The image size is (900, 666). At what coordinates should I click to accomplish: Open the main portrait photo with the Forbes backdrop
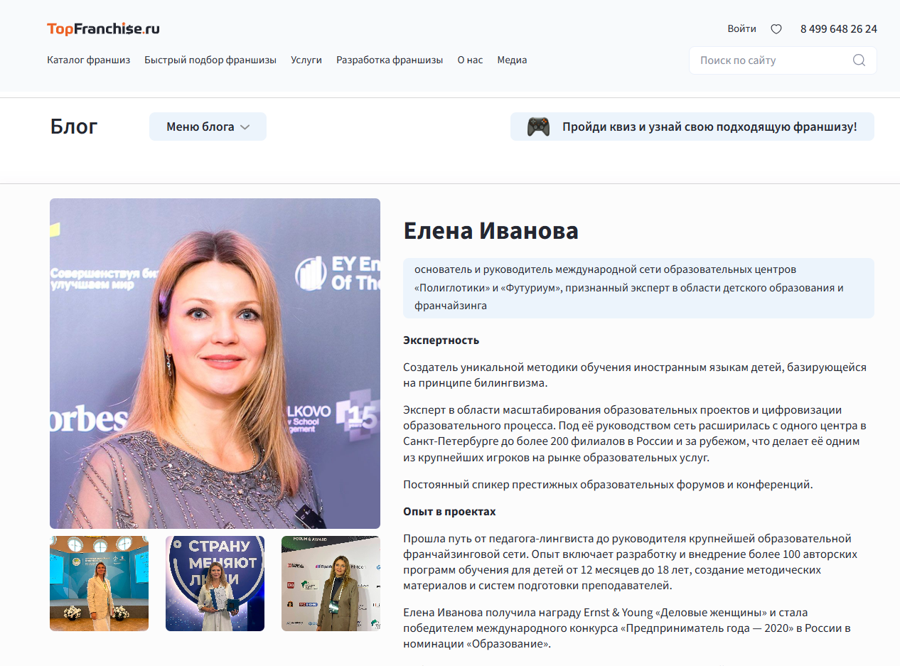click(x=215, y=362)
